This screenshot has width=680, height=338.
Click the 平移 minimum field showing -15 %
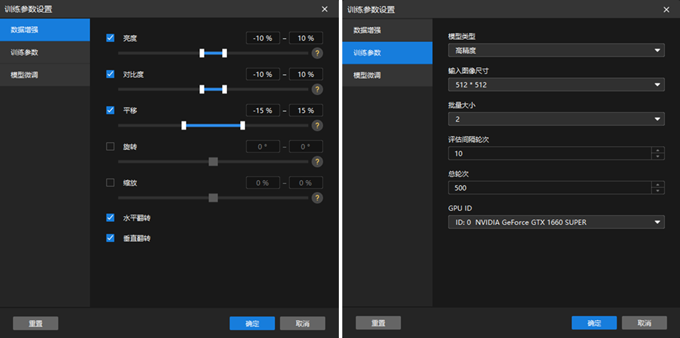(x=262, y=110)
